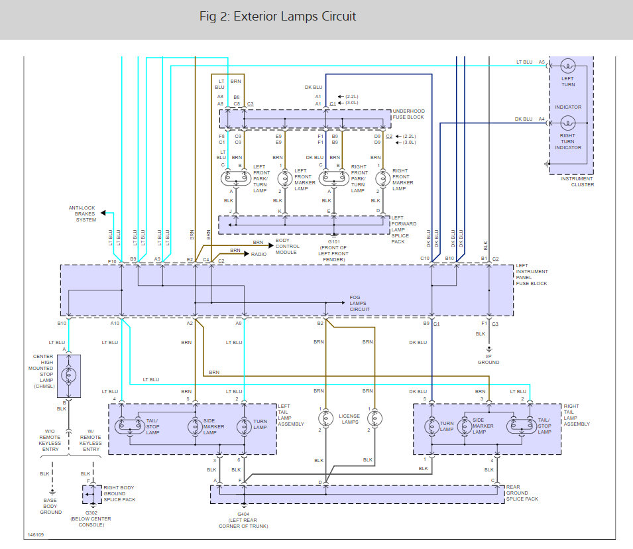The image size is (633, 549).
Task: Click the LEFT TAIL LAMP ASSEMBLY label
Action: (x=291, y=415)
